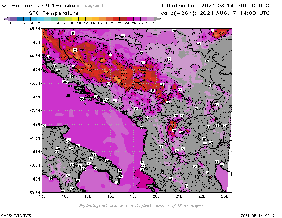The height and width of the screenshot is (218, 282).
Task: Click the 'valid(+86h): 2021.AUG.17 14:00 UTC' text
Action: point(215,13)
